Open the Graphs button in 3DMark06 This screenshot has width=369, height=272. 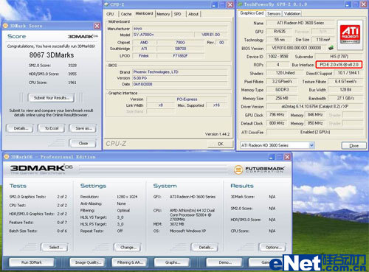tap(172, 262)
